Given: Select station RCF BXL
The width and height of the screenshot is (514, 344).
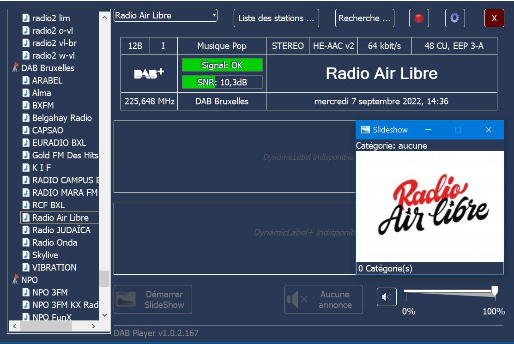Looking at the screenshot, I should tap(48, 205).
